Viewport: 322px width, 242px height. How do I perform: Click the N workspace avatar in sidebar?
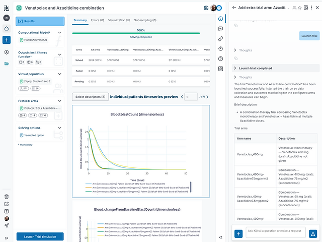click(7, 18)
